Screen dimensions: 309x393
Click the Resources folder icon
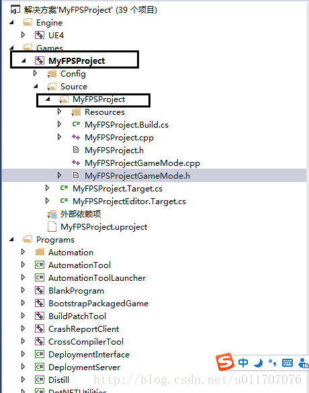tap(76, 112)
